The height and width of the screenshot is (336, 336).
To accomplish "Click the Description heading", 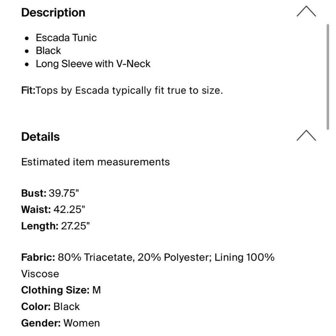I will pos(53,13).
